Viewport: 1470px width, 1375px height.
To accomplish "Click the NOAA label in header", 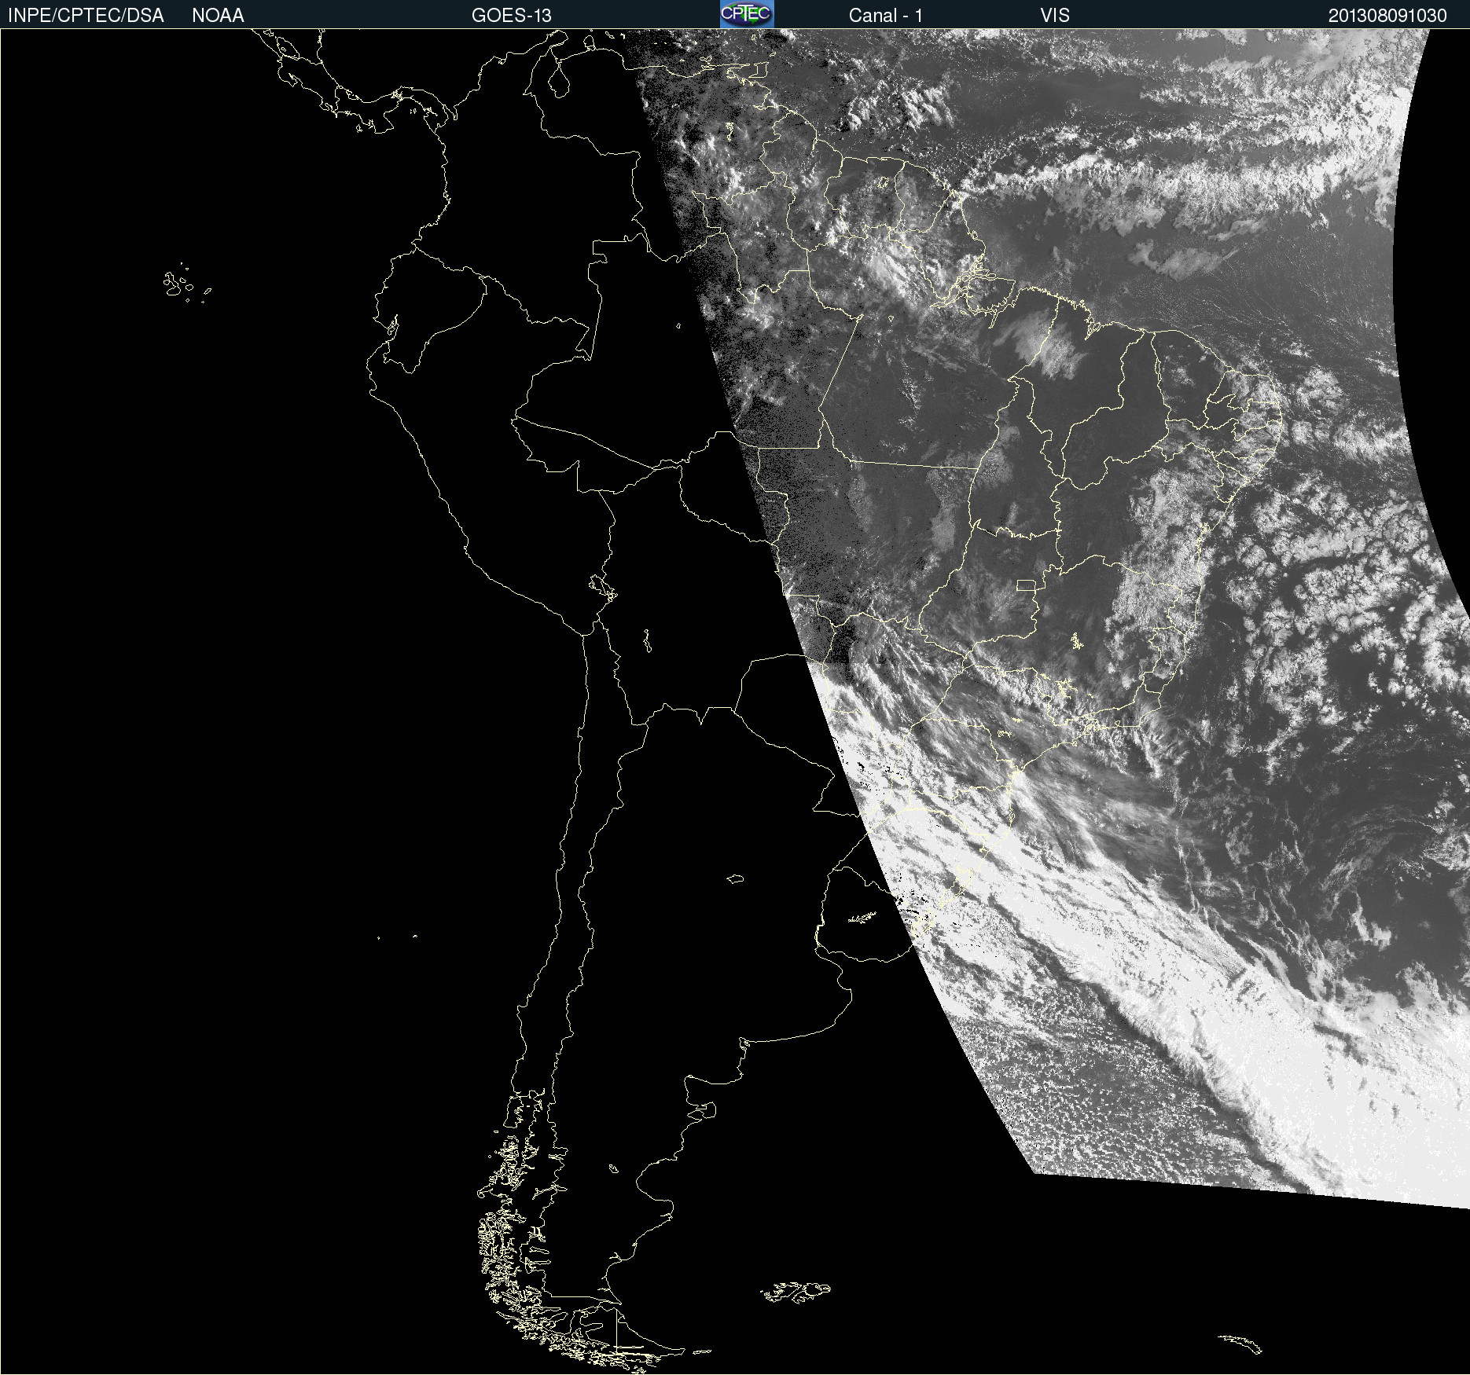I will (x=218, y=16).
